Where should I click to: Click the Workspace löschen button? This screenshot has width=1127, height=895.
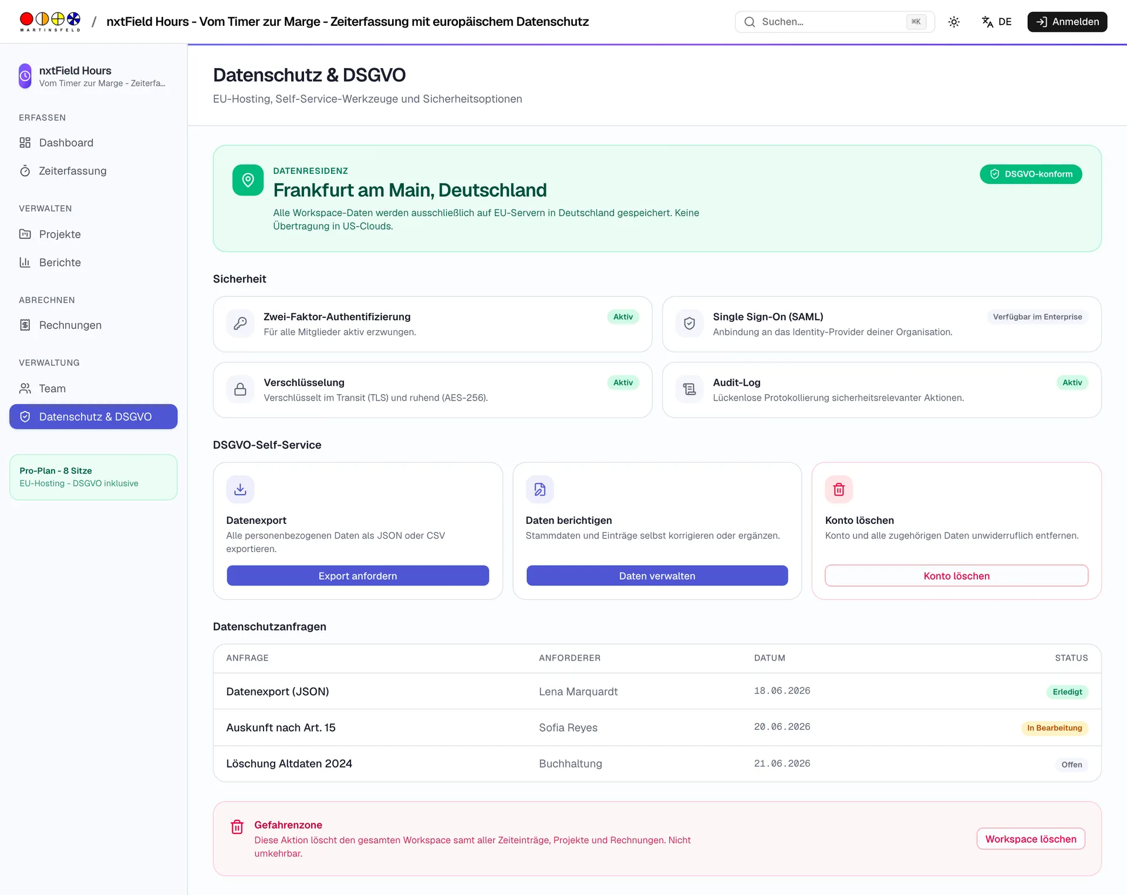tap(1031, 839)
